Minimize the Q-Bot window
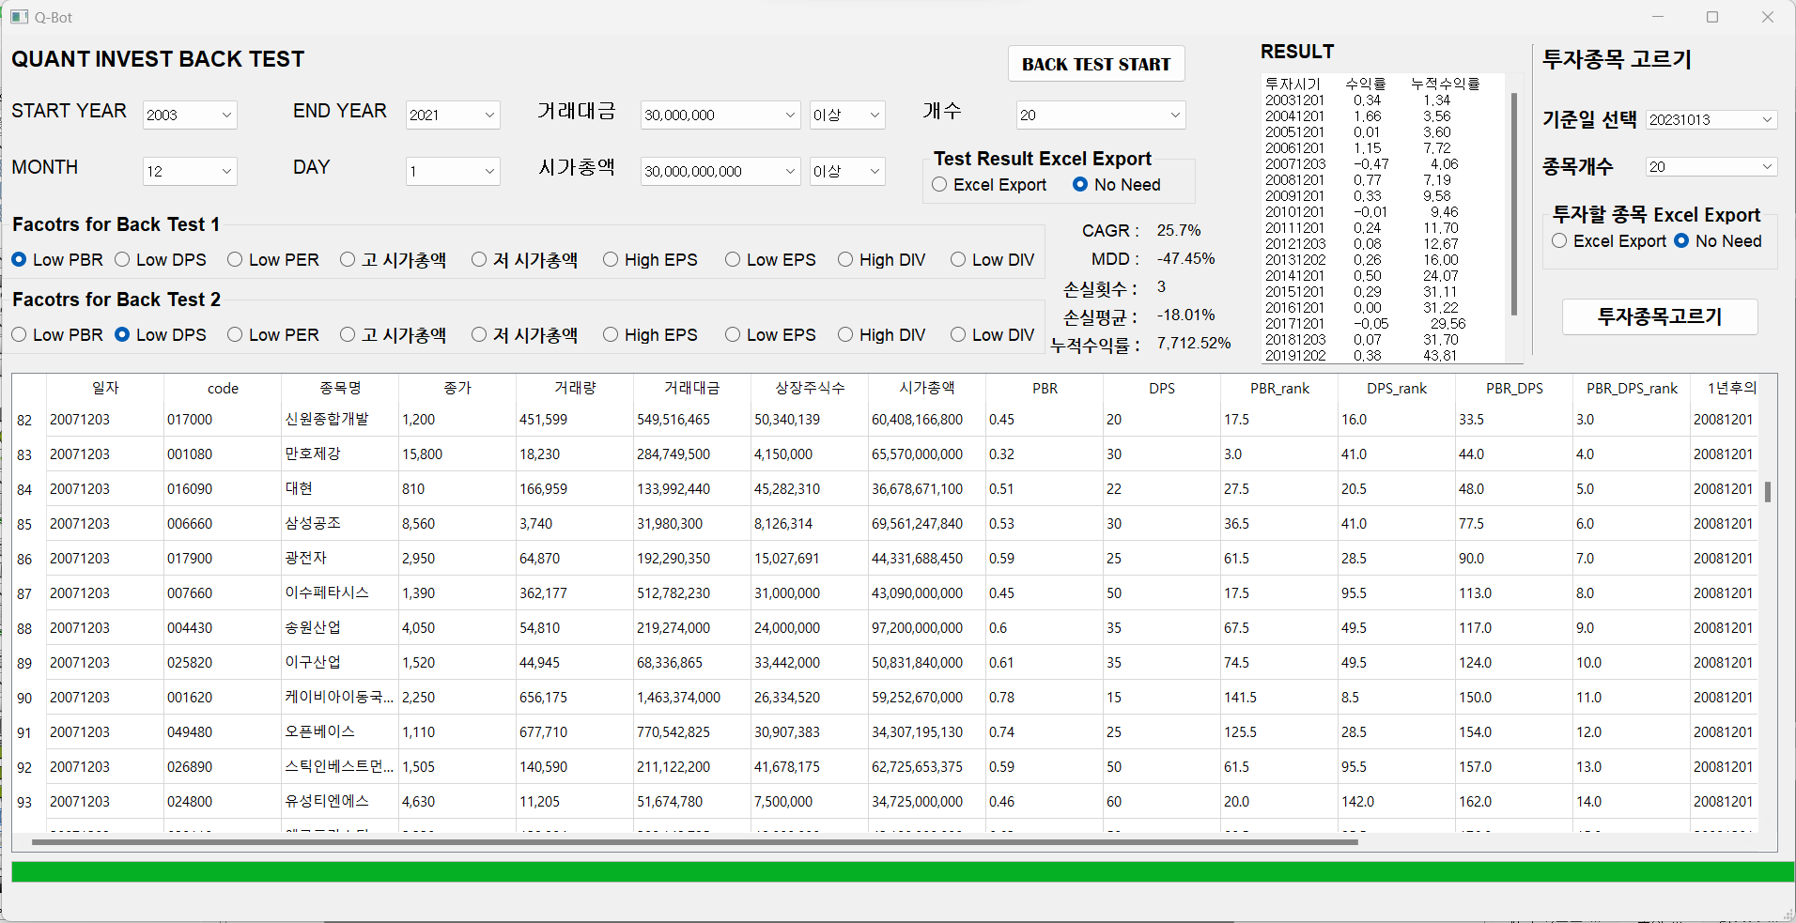This screenshot has height=923, width=1796. [1658, 17]
